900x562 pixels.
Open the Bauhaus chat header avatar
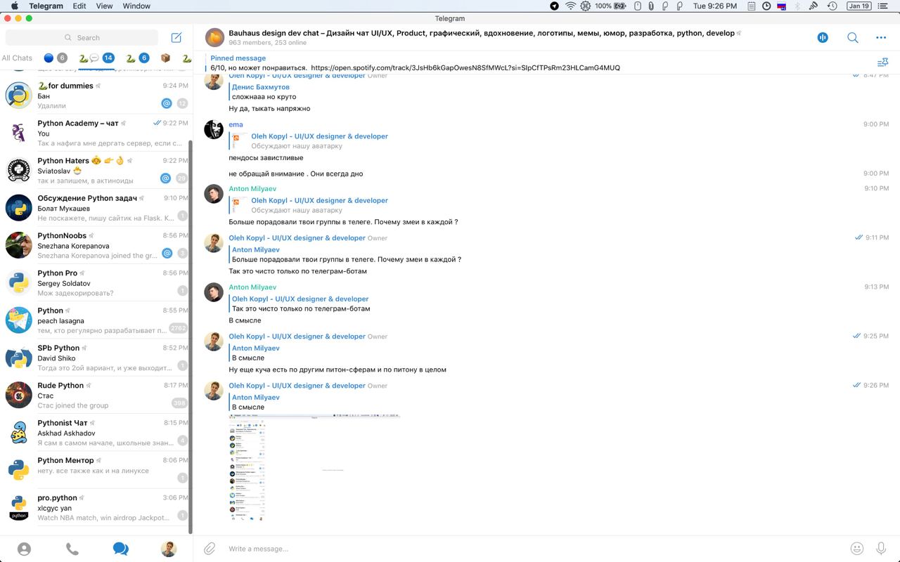coord(214,37)
